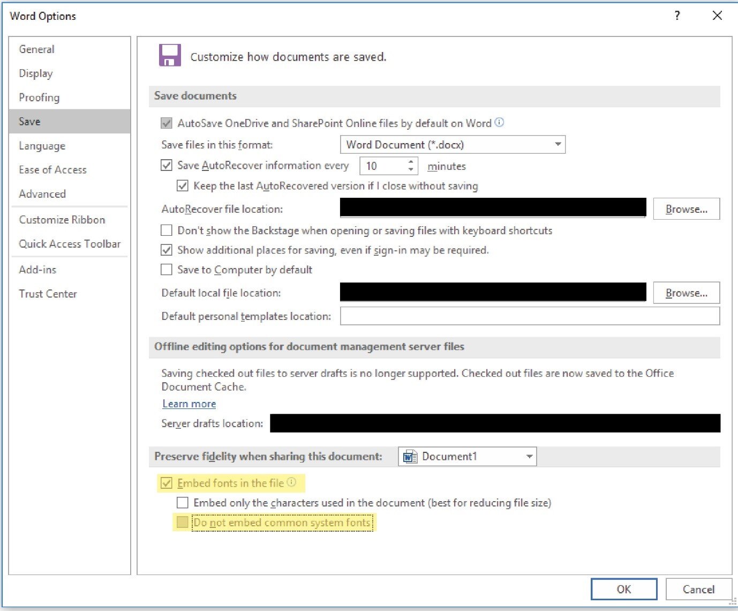Select the Proofing category

point(39,97)
